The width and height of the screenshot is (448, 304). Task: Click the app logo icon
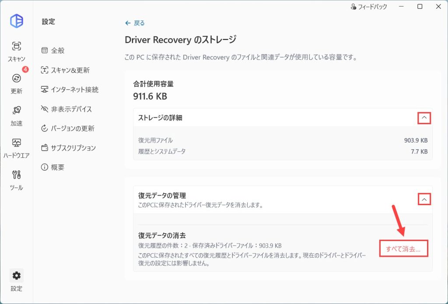[x=17, y=21]
